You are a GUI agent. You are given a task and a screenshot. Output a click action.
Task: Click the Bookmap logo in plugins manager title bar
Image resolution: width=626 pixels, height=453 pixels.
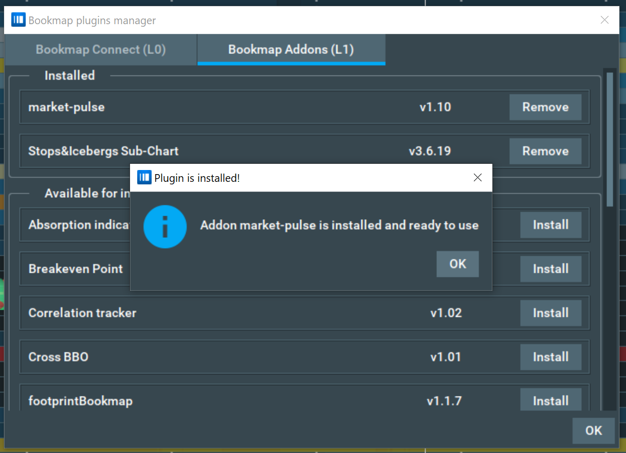pyautogui.click(x=19, y=21)
